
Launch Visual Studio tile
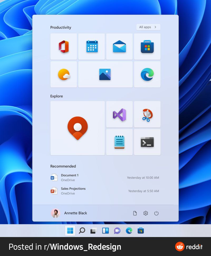pyautogui.click(x=119, y=114)
